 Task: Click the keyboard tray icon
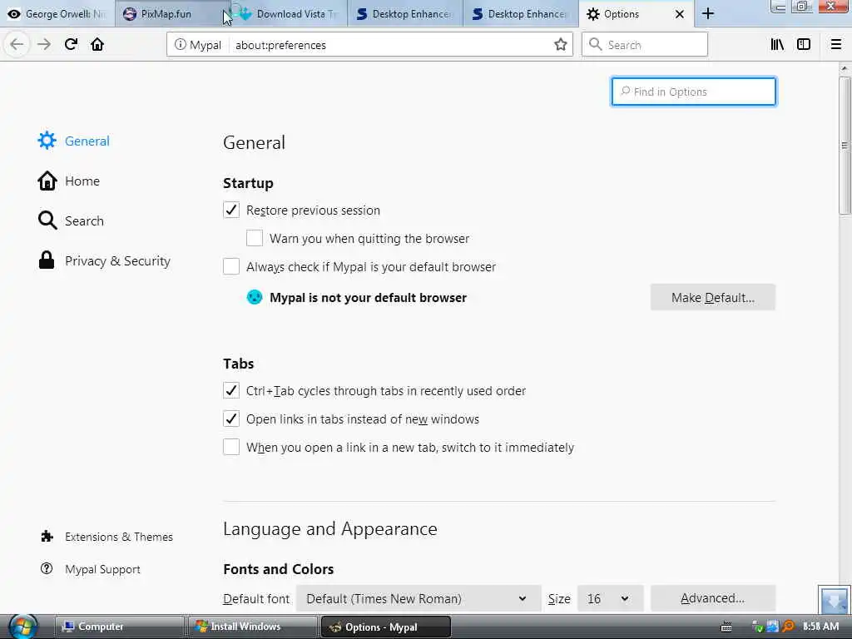click(x=726, y=627)
